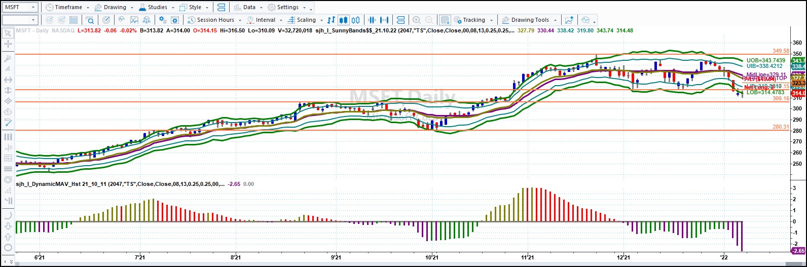
Task: Expand the second toolbar overflow arrow
Action: click(x=594, y=22)
